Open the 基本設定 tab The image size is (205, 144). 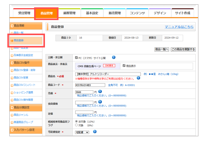click(92, 13)
